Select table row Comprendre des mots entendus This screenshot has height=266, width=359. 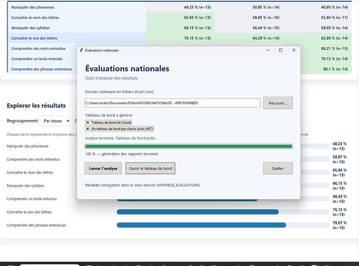coord(39,48)
